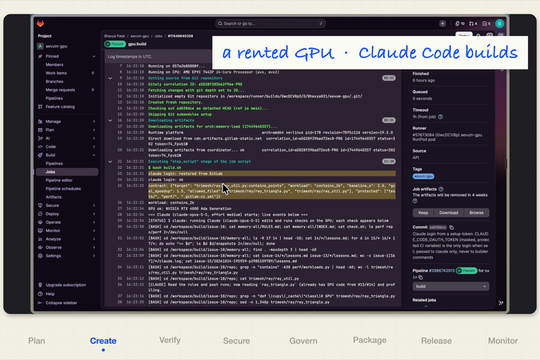
Task: Expand the sidebar Plan section
Action: pos(94,130)
